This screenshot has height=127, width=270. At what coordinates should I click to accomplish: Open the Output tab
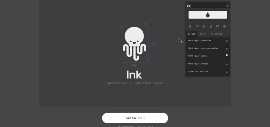191,34
